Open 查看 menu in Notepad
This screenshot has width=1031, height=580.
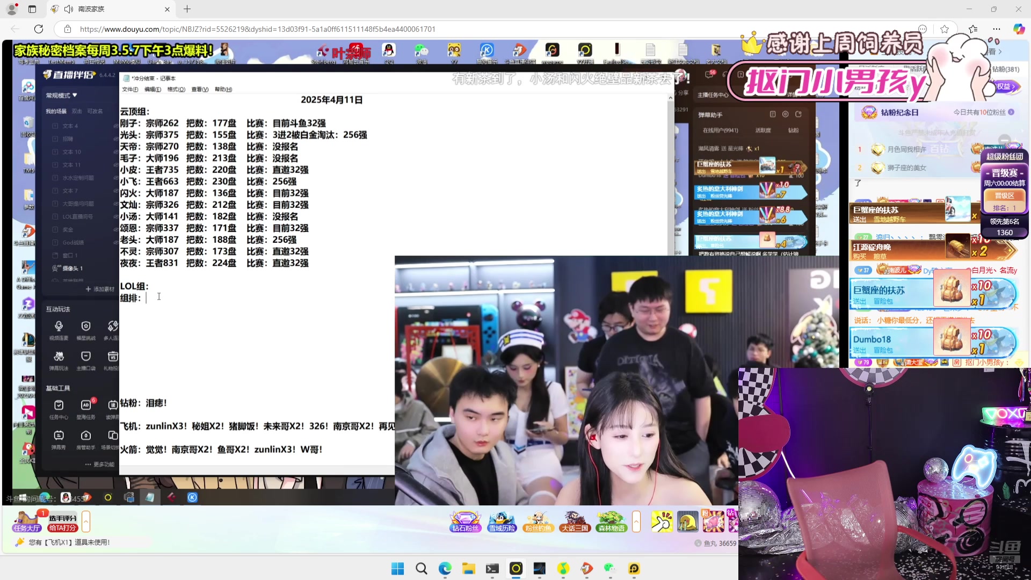pos(200,89)
